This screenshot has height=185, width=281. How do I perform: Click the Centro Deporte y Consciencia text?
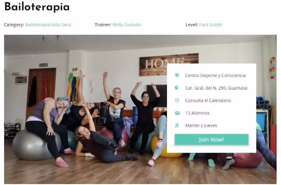[215, 75]
